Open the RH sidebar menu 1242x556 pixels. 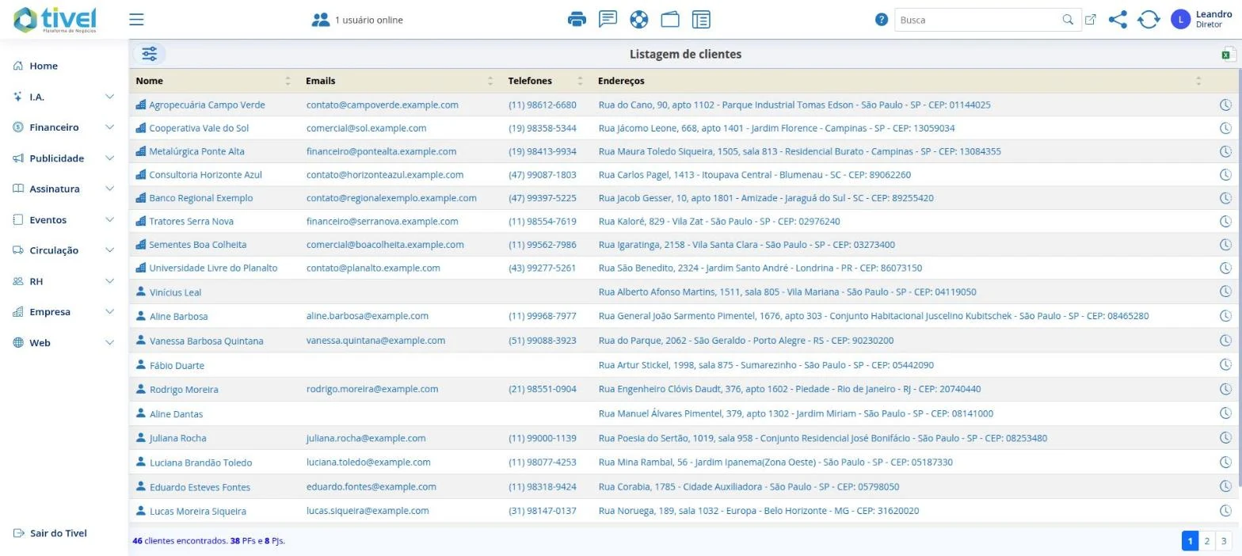(64, 281)
